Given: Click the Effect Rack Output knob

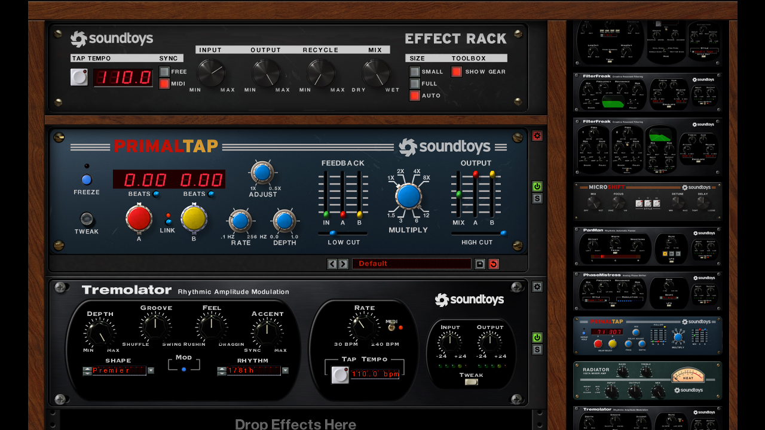Looking at the screenshot, I should [x=266, y=73].
